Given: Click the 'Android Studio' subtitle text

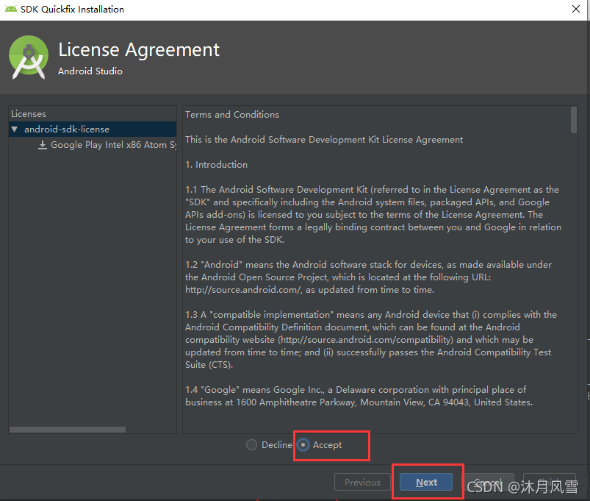Looking at the screenshot, I should click(90, 71).
